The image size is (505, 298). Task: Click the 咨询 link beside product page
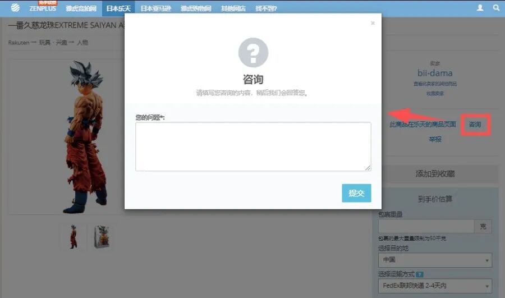click(x=475, y=125)
